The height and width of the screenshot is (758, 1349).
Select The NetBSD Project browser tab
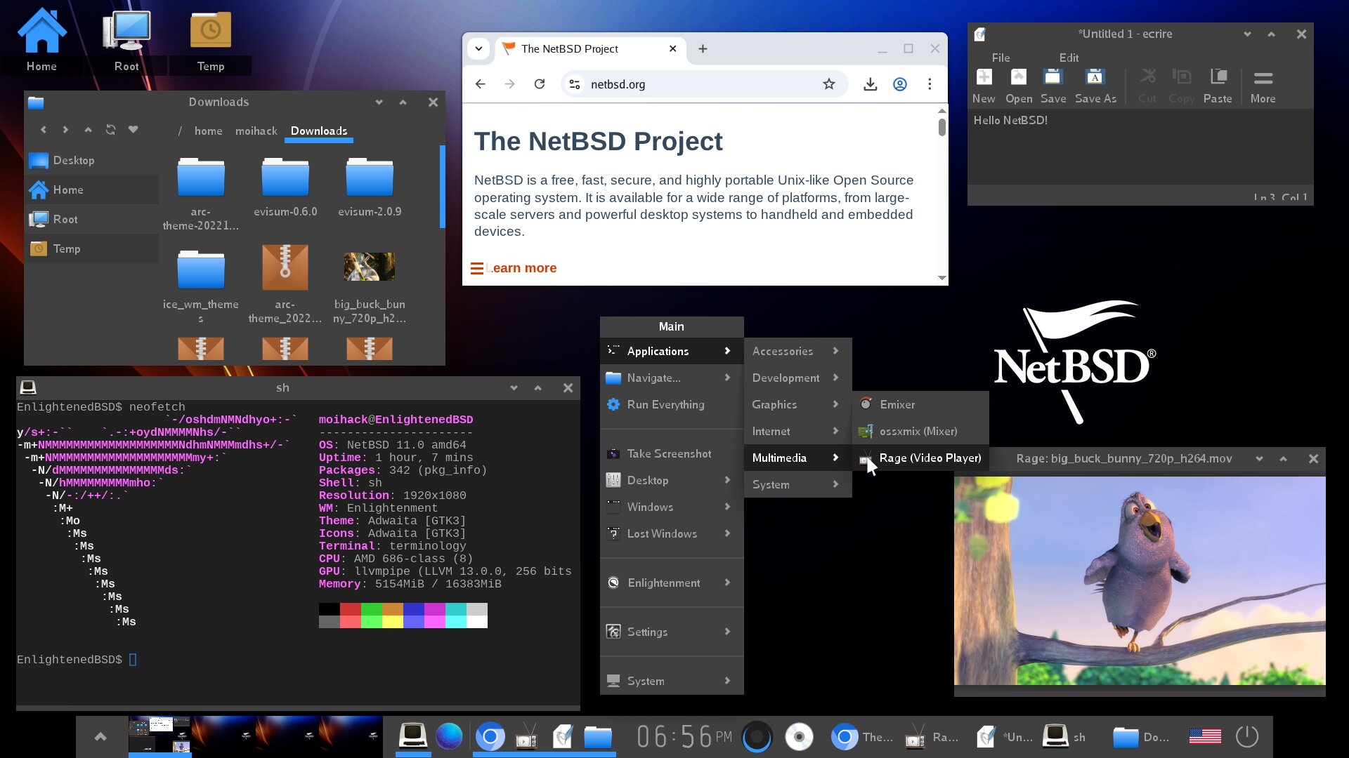coord(590,48)
